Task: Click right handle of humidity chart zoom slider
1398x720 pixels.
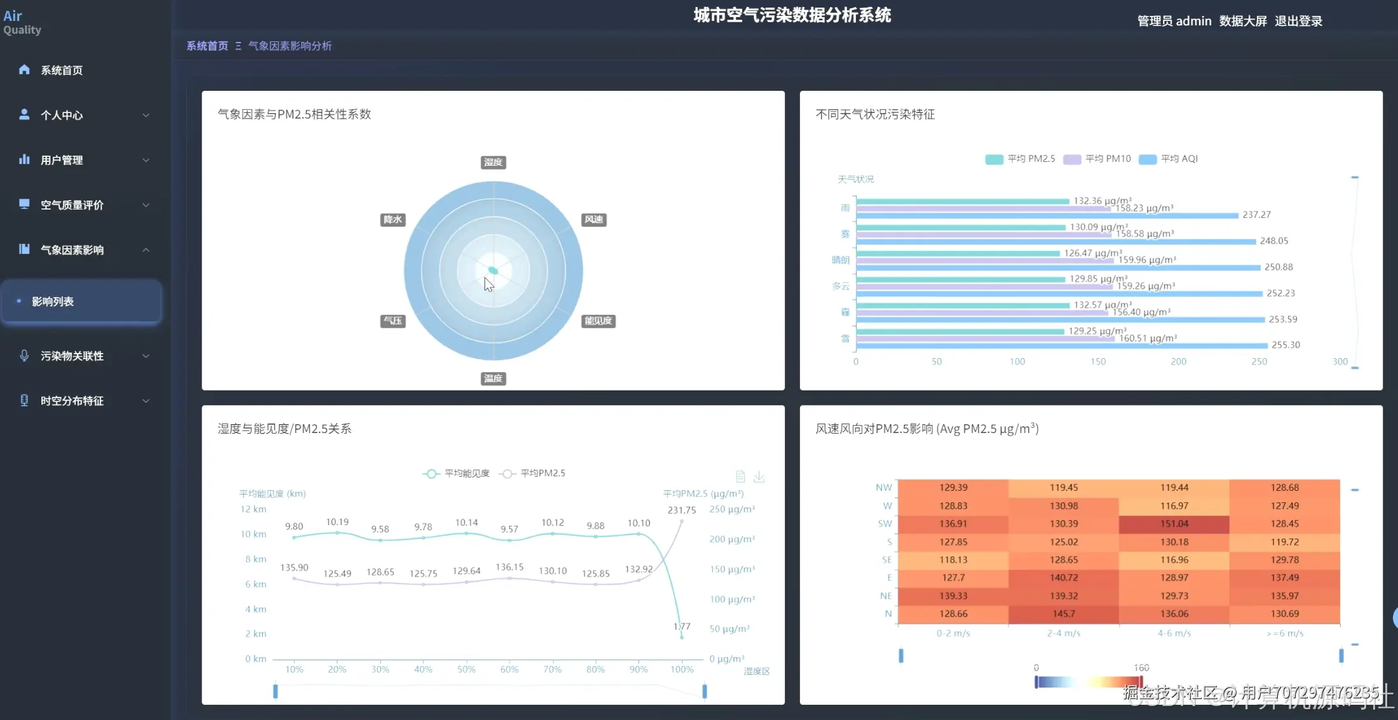Action: 704,691
